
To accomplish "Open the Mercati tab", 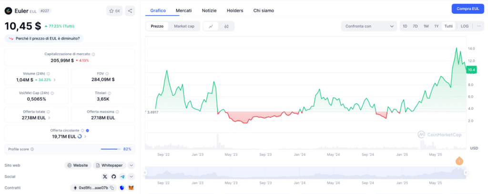I will tap(183, 10).
